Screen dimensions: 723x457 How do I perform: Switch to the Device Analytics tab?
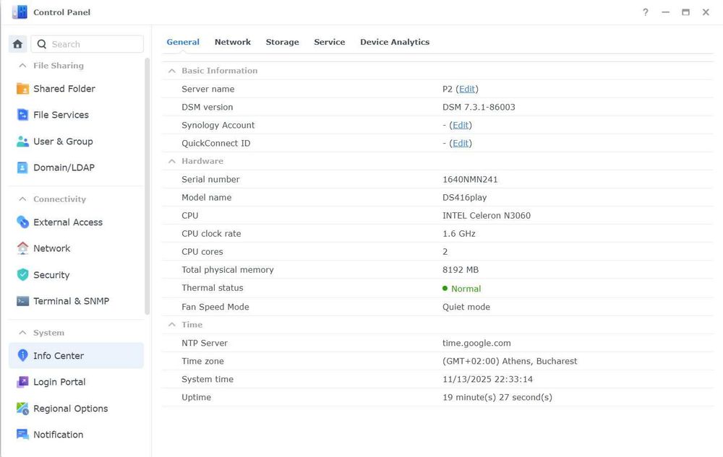click(x=395, y=42)
